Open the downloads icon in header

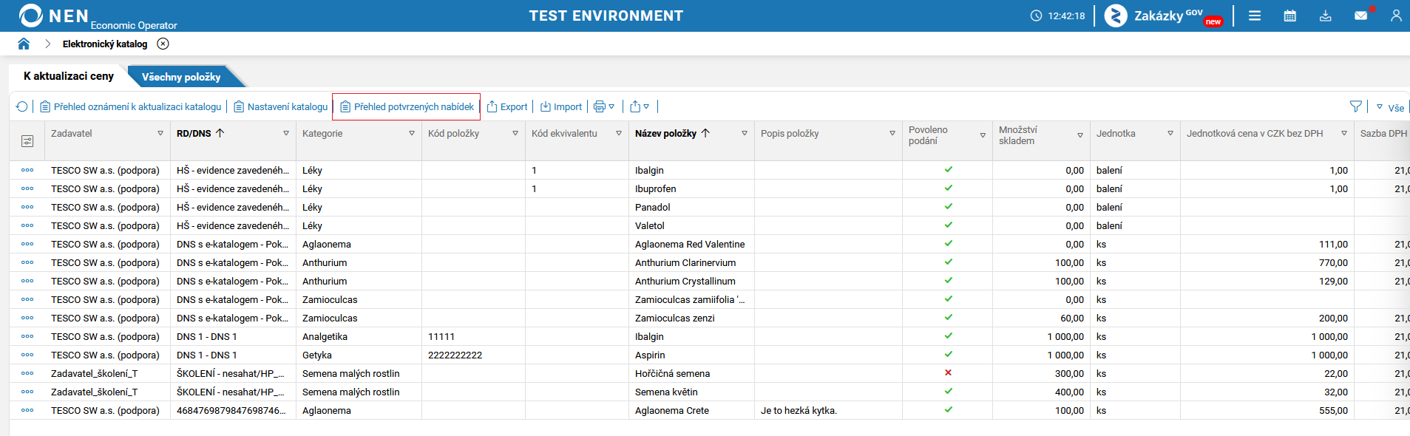click(x=1326, y=16)
